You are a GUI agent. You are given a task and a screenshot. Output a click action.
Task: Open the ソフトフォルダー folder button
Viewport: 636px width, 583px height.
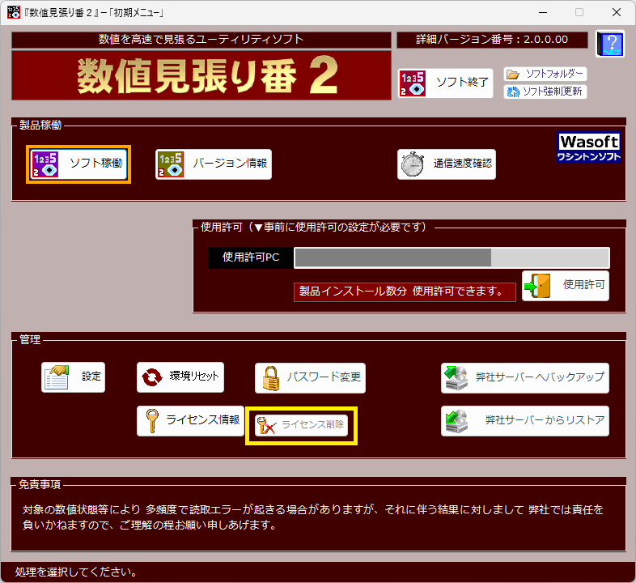point(545,74)
